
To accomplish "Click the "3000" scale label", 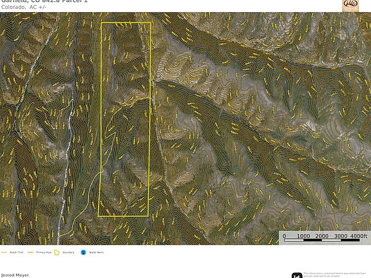I will (341, 236).
